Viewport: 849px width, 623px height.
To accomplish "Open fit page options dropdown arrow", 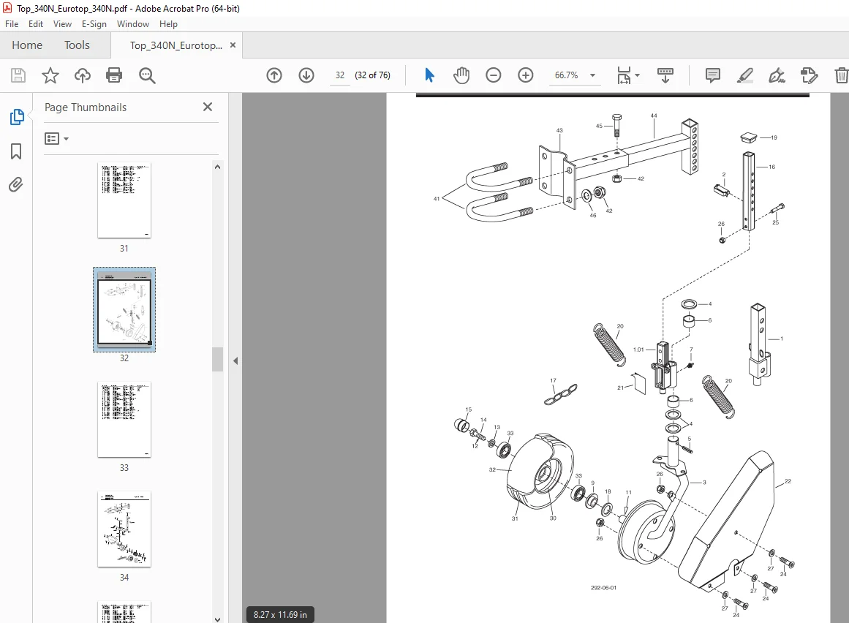I will (637, 75).
